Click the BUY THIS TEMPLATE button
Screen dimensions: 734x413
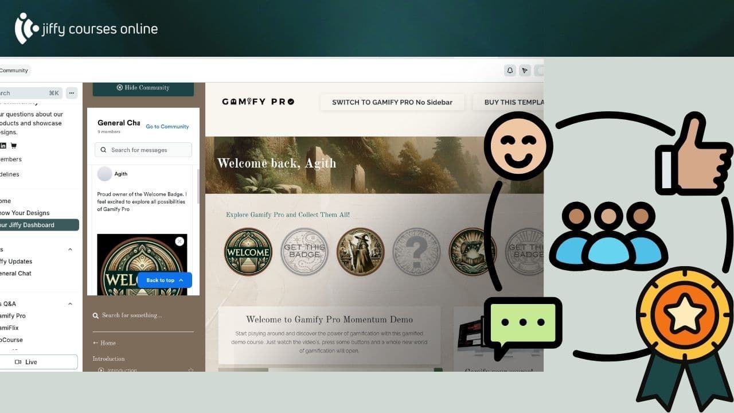coord(508,102)
